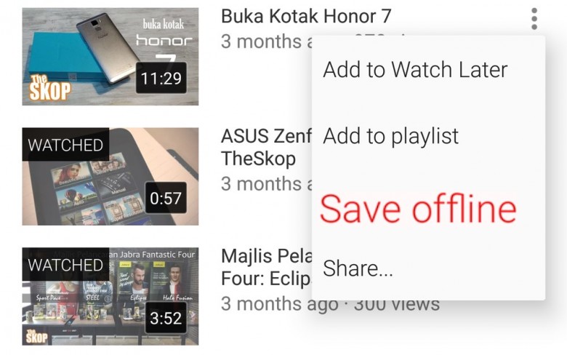Open three-dot menu for Buka Kotak Honor 7
The width and height of the screenshot is (567, 355).
[534, 19]
